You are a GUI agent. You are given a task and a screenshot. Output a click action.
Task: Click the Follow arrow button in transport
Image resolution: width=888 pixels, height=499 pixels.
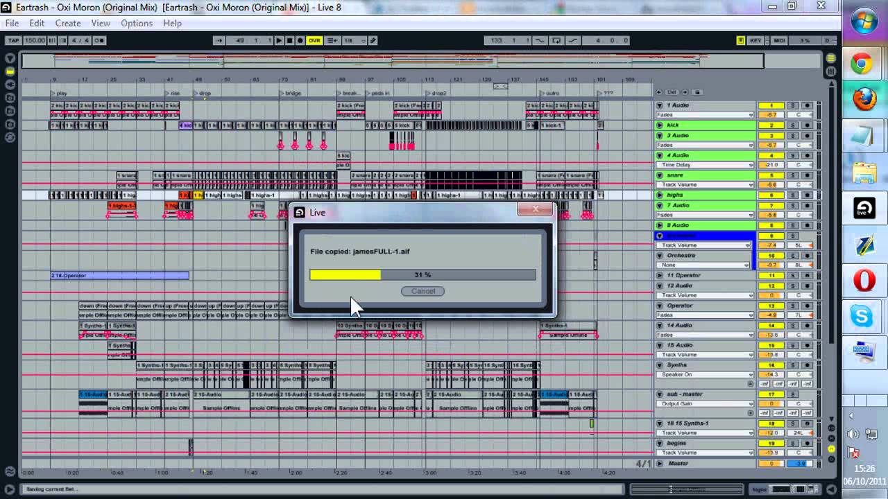(x=219, y=40)
